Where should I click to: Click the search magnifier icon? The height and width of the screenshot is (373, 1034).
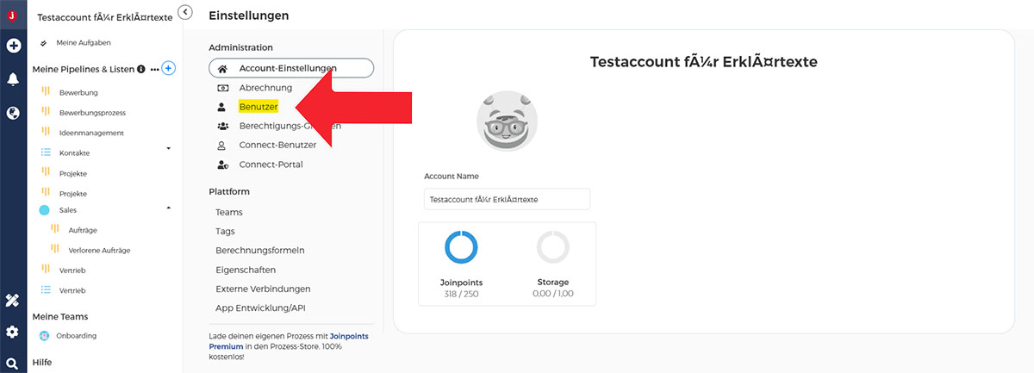coord(12,364)
